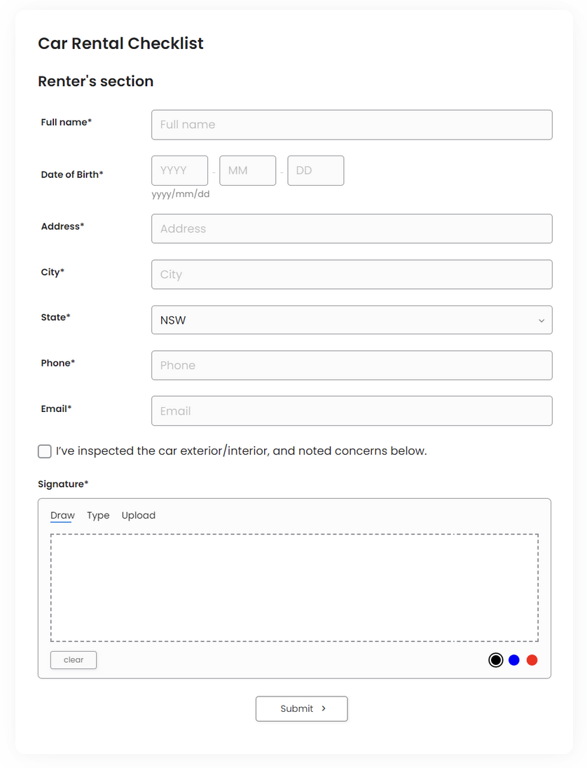Click the State dropdown chevron arrow
Image resolution: width=587 pixels, height=768 pixels.
541,321
